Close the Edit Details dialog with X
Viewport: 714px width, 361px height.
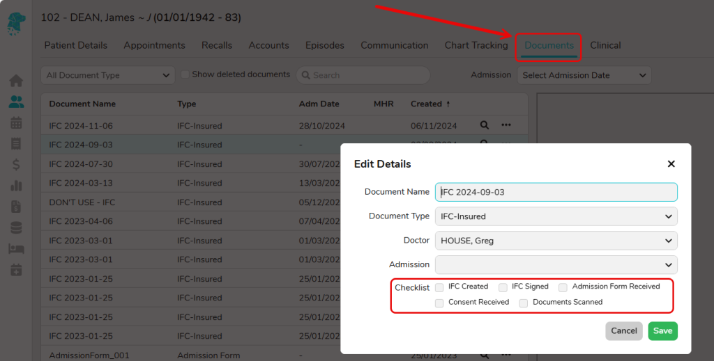point(671,164)
